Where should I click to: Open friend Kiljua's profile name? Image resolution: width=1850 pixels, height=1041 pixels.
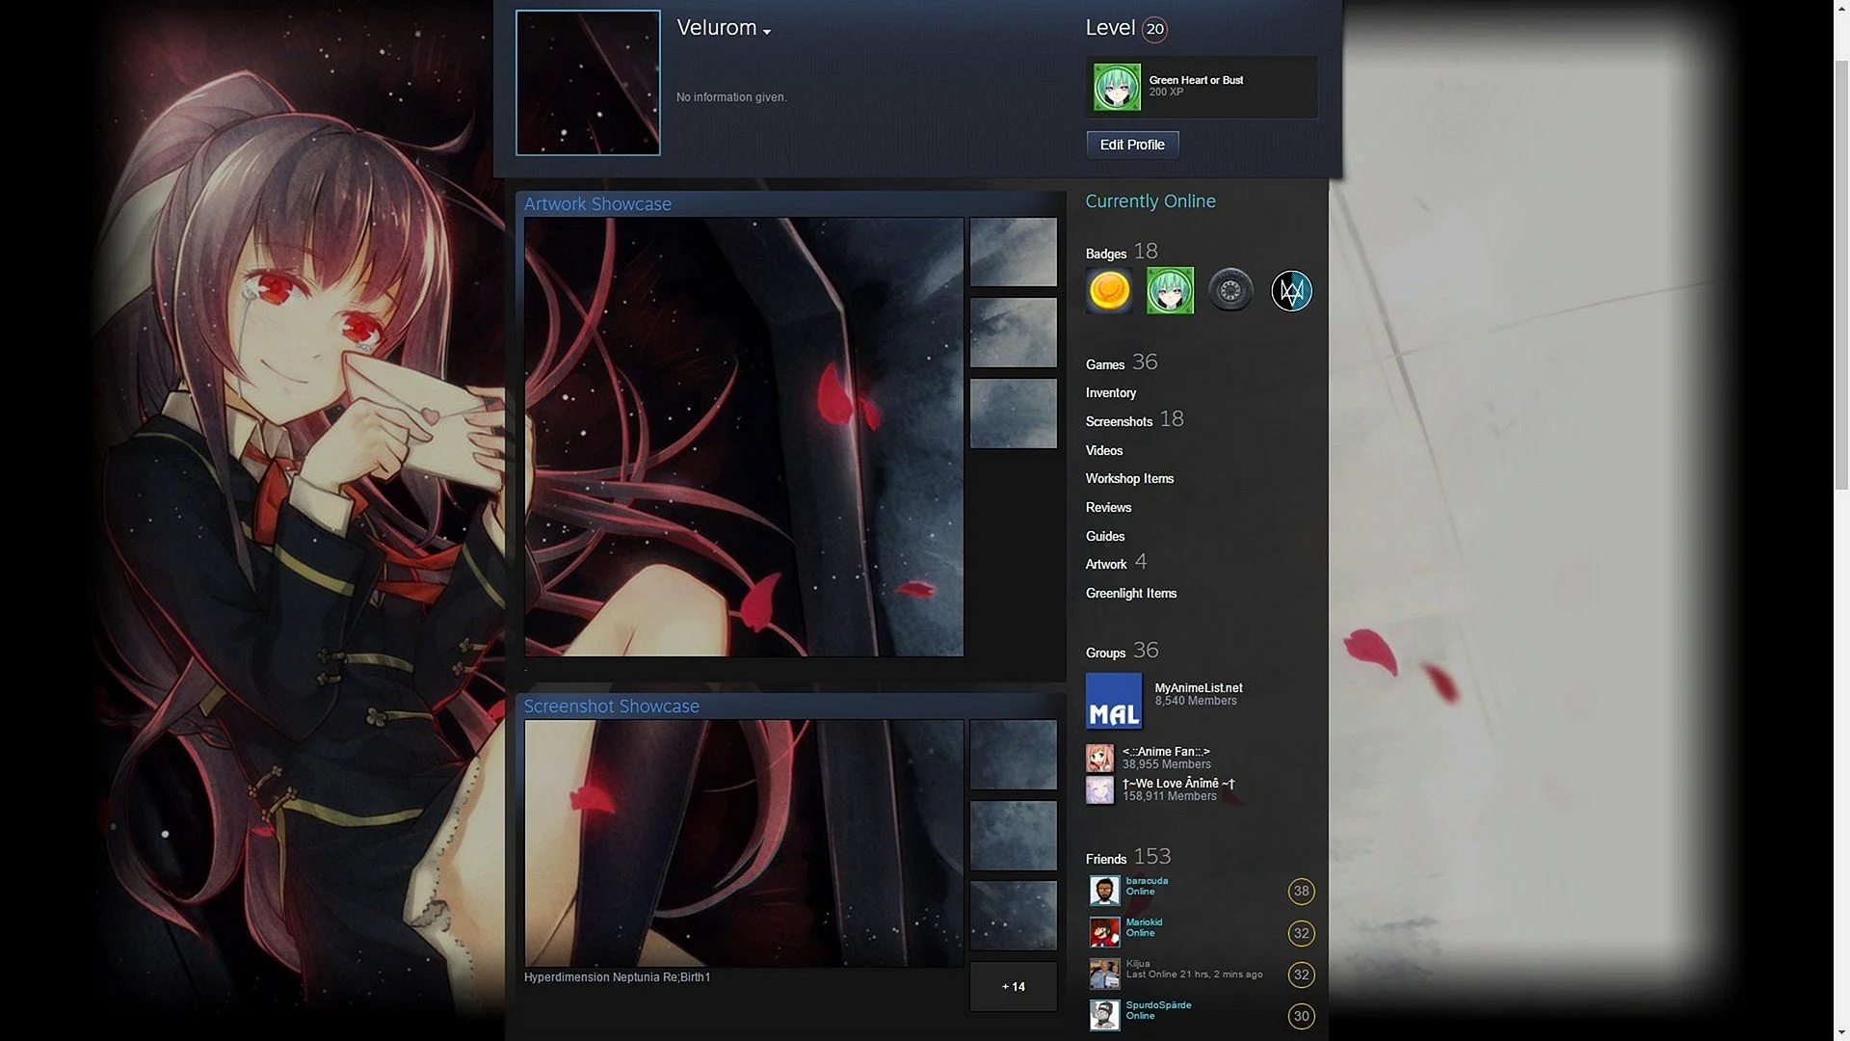coord(1138,964)
